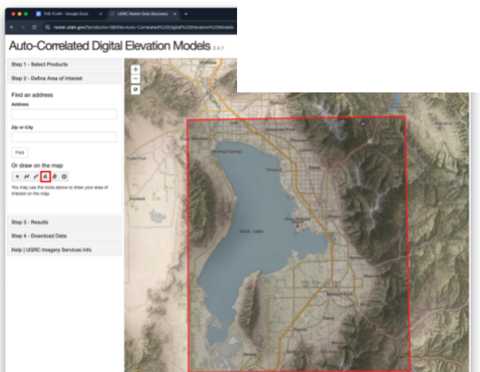This screenshot has width=480, height=372.
Task: Click the Provo label on map
Action: pyautogui.click(x=334, y=216)
